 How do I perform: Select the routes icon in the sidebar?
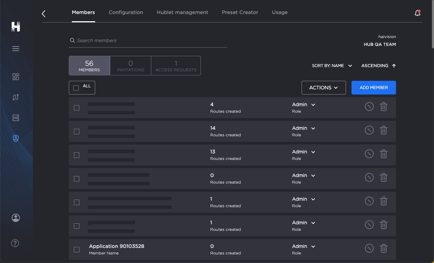(x=15, y=97)
